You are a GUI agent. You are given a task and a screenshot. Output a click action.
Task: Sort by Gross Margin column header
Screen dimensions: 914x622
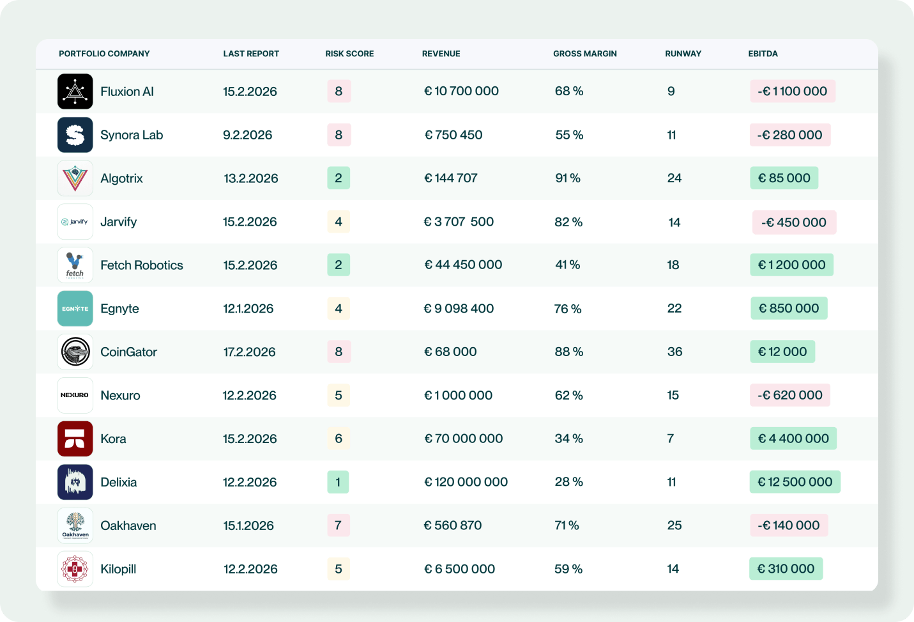(x=585, y=54)
